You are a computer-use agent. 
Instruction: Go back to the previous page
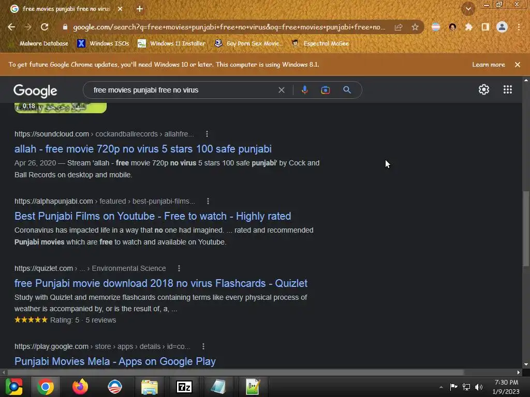click(x=11, y=27)
